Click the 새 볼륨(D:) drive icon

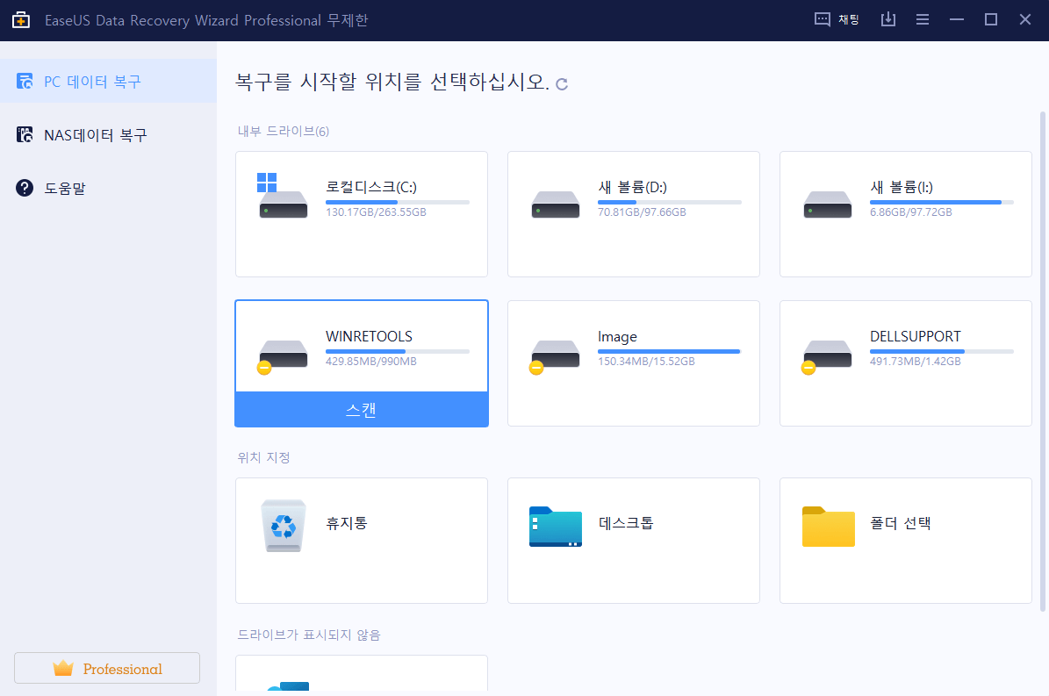pyautogui.click(x=556, y=204)
